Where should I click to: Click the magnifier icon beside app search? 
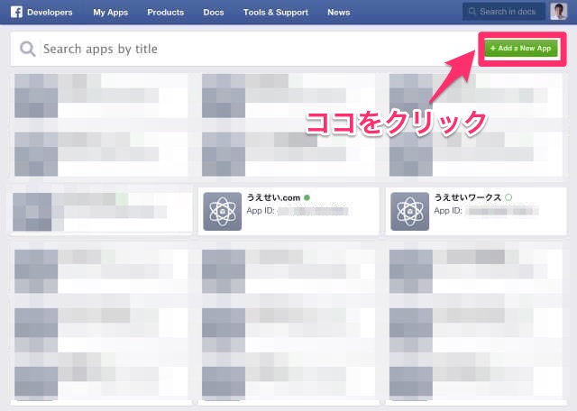[28, 49]
